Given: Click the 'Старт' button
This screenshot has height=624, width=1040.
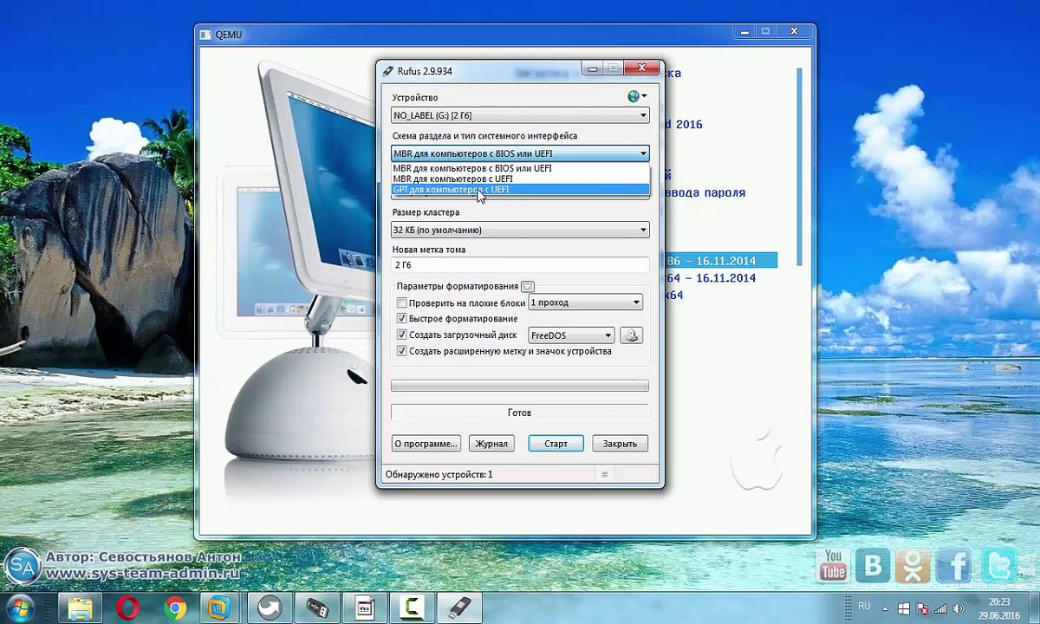Looking at the screenshot, I should pos(556,444).
